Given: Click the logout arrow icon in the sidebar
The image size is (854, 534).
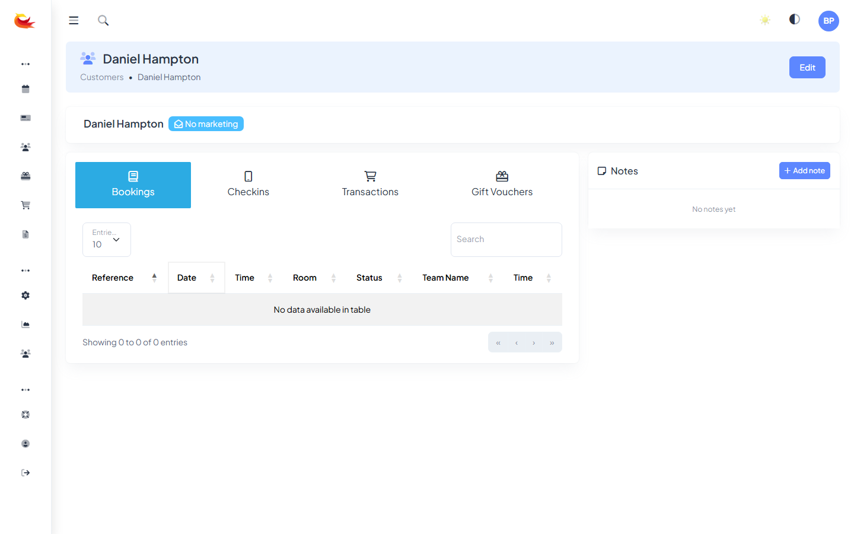Looking at the screenshot, I should click(26, 473).
